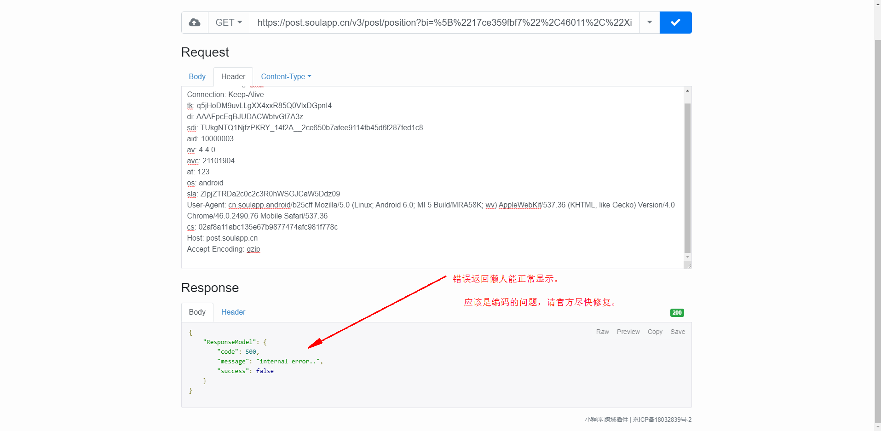Click the page scrollbar down arrow
881x431 pixels.
(877, 427)
